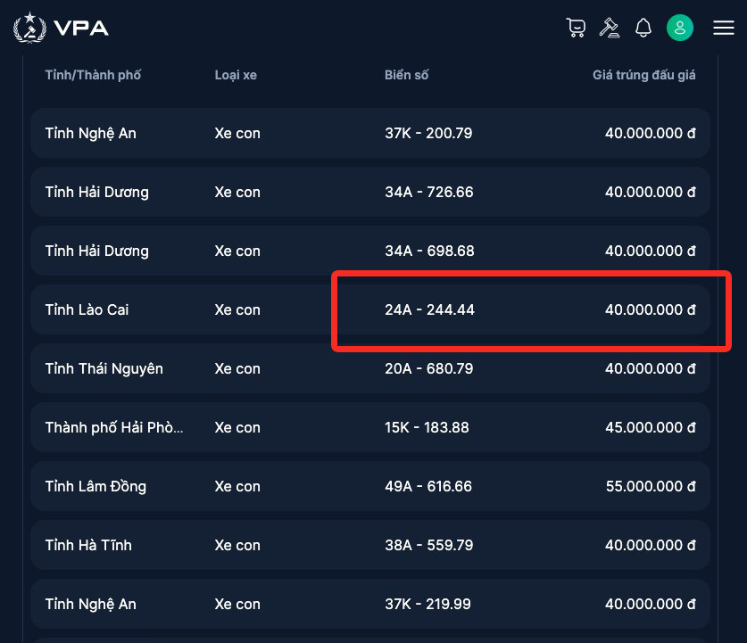The image size is (747, 643).
Task: Click the VPA logo in header
Action: tap(61, 28)
